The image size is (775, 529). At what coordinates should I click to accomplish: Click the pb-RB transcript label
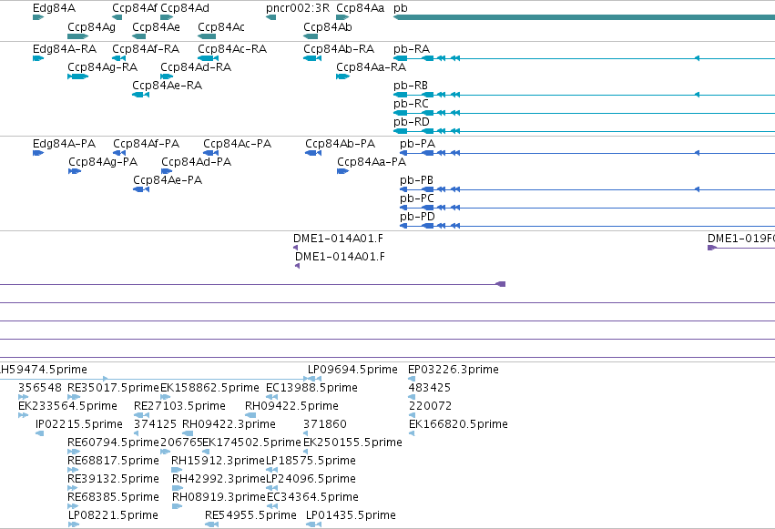(411, 86)
